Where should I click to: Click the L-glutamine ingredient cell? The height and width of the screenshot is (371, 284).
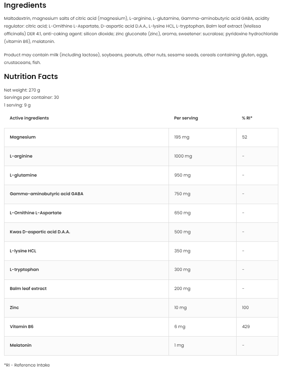click(23, 175)
